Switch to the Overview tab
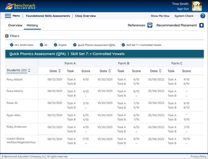The height and width of the screenshot is (159, 208). click(x=15, y=25)
